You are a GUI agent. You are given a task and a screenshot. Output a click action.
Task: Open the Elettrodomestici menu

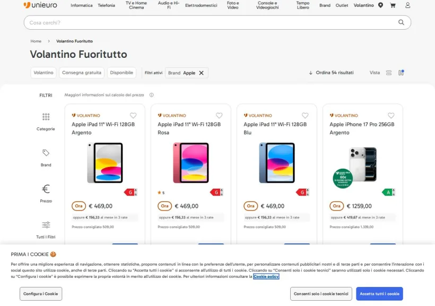click(201, 5)
